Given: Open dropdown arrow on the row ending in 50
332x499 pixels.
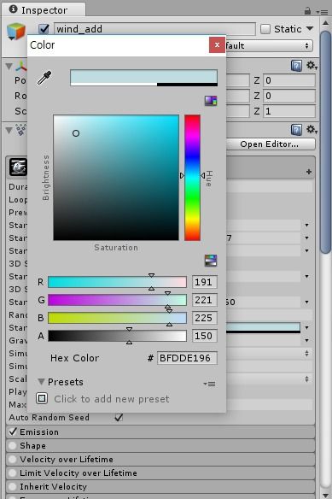Looking at the screenshot, I should (x=307, y=302).
